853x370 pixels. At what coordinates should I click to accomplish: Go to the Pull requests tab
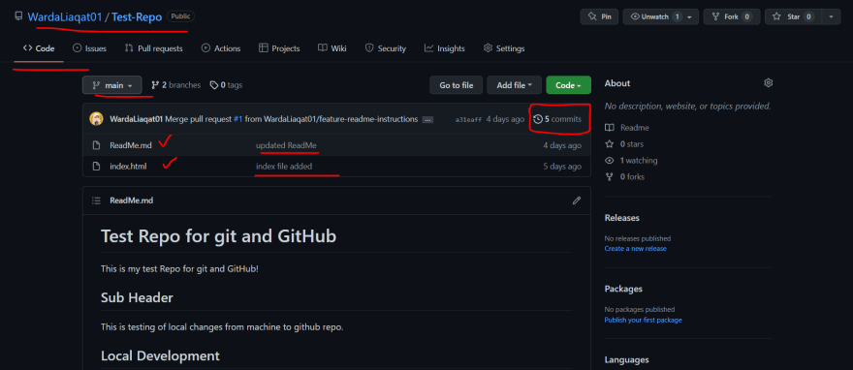tap(154, 48)
